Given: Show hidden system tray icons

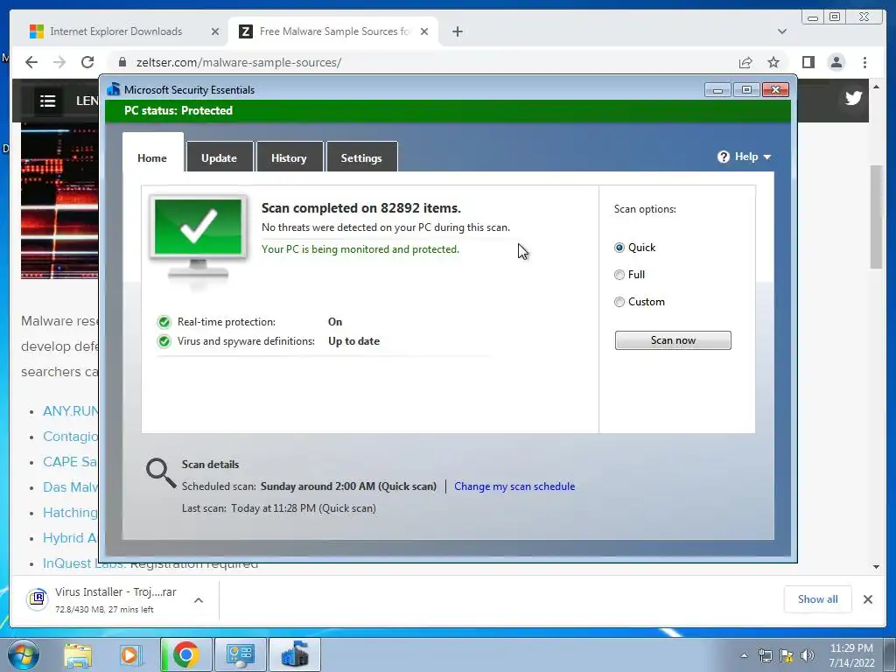Looking at the screenshot, I should click(x=744, y=655).
